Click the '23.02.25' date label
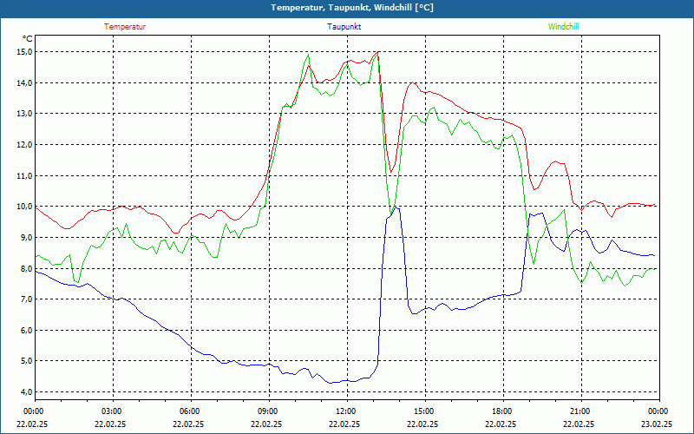The width and height of the screenshot is (694, 434). (658, 424)
